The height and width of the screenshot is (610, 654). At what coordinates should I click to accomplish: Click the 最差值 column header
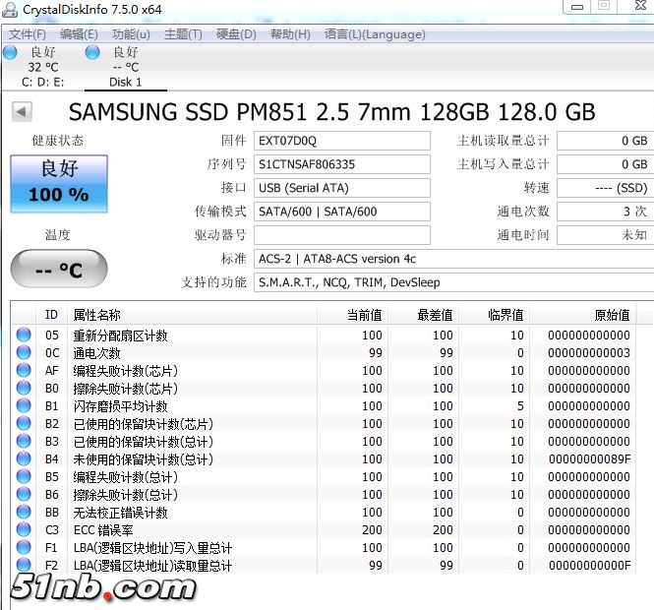pos(424,315)
